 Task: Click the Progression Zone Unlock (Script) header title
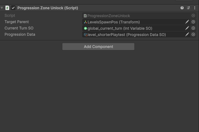click(x=48, y=8)
